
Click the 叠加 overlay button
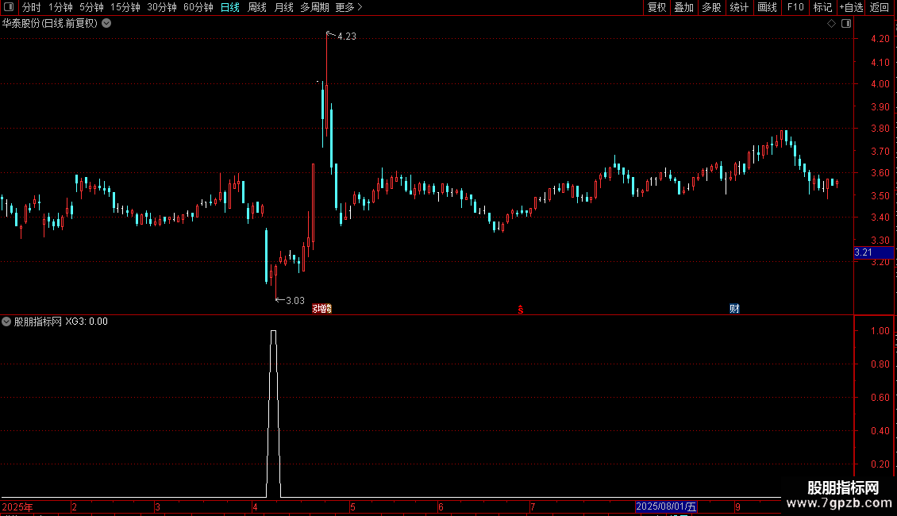click(x=683, y=7)
